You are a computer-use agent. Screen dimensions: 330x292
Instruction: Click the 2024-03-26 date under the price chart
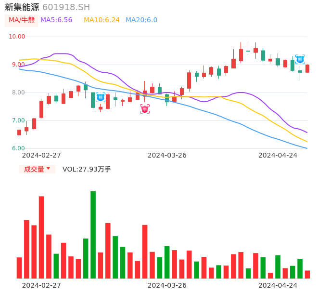[167, 155]
